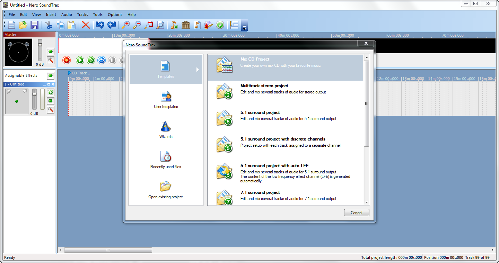499x263 pixels.
Task: Choose the 5.1 surround project template
Action: click(286, 119)
